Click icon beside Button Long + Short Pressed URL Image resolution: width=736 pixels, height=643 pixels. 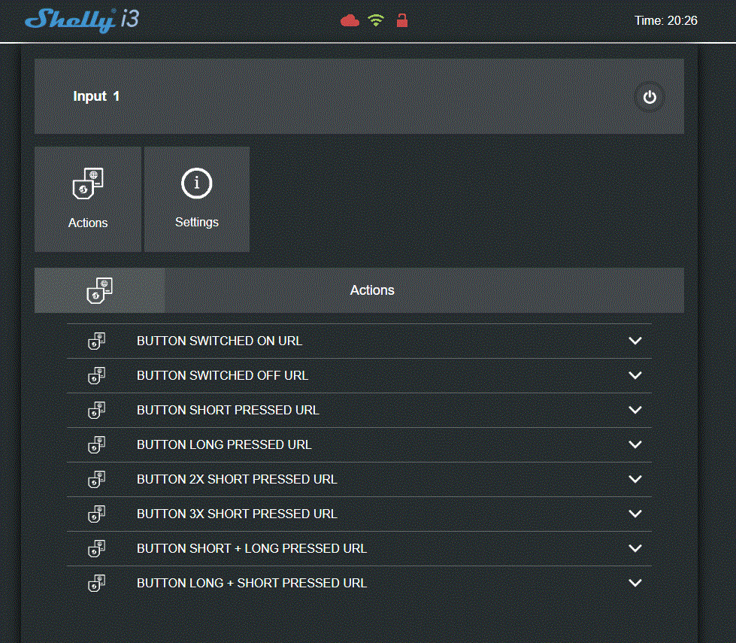pyautogui.click(x=96, y=583)
